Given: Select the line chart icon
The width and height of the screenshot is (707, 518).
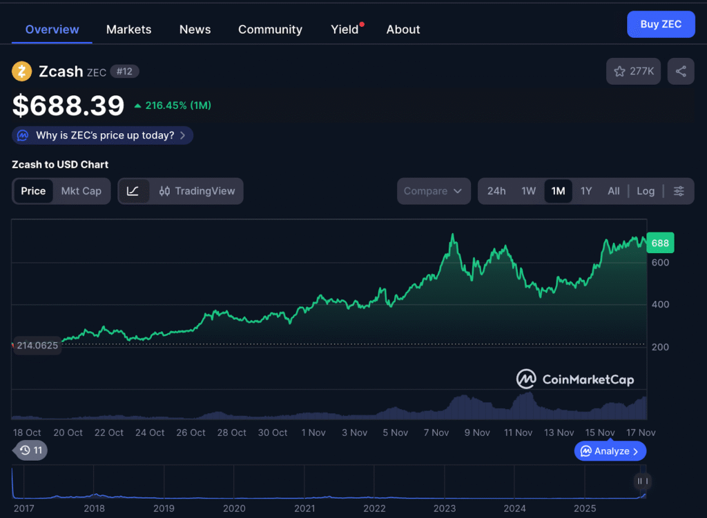Looking at the screenshot, I should [133, 191].
